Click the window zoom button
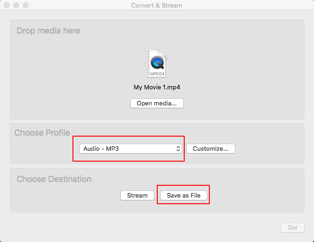The height and width of the screenshot is (242, 314). (x=26, y=5)
